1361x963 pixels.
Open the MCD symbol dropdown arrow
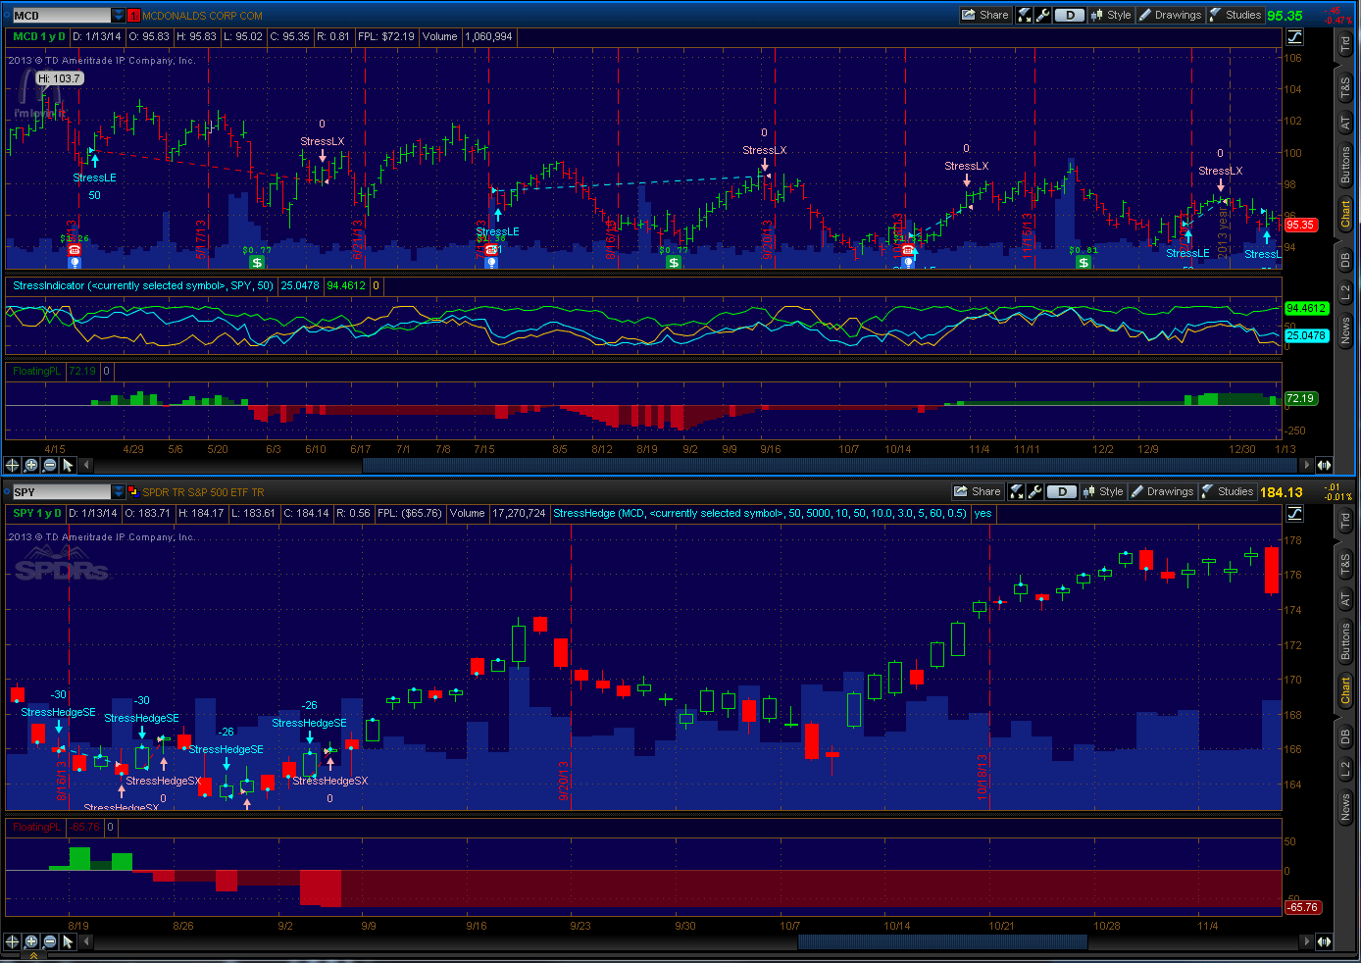point(119,16)
